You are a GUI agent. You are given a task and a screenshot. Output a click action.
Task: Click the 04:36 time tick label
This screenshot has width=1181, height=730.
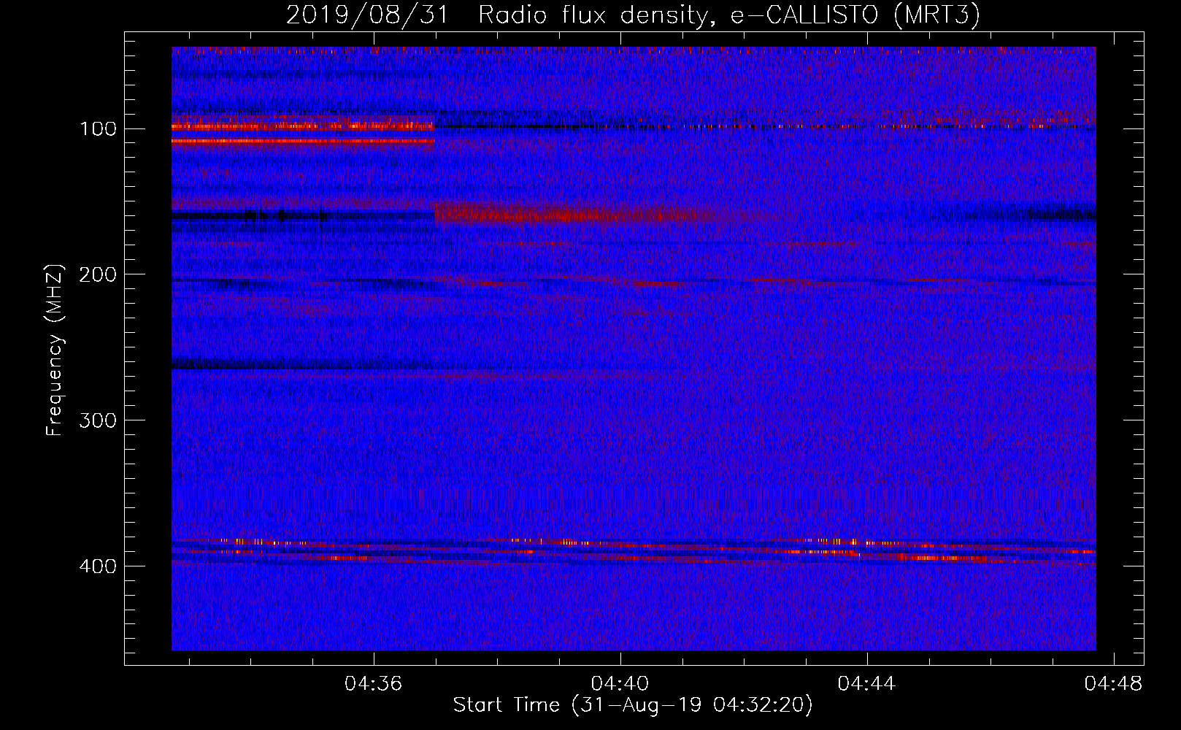[x=374, y=684]
